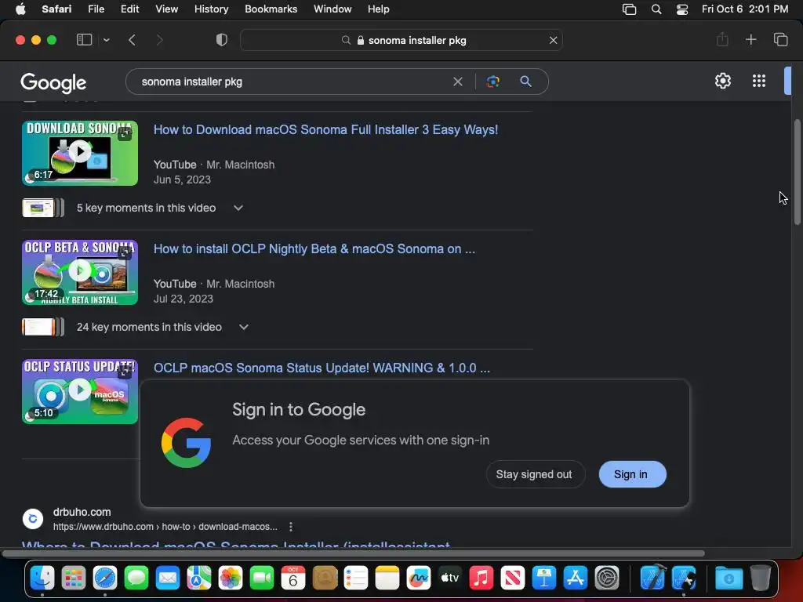
Task: Open App Store from the Dock
Action: point(575,578)
